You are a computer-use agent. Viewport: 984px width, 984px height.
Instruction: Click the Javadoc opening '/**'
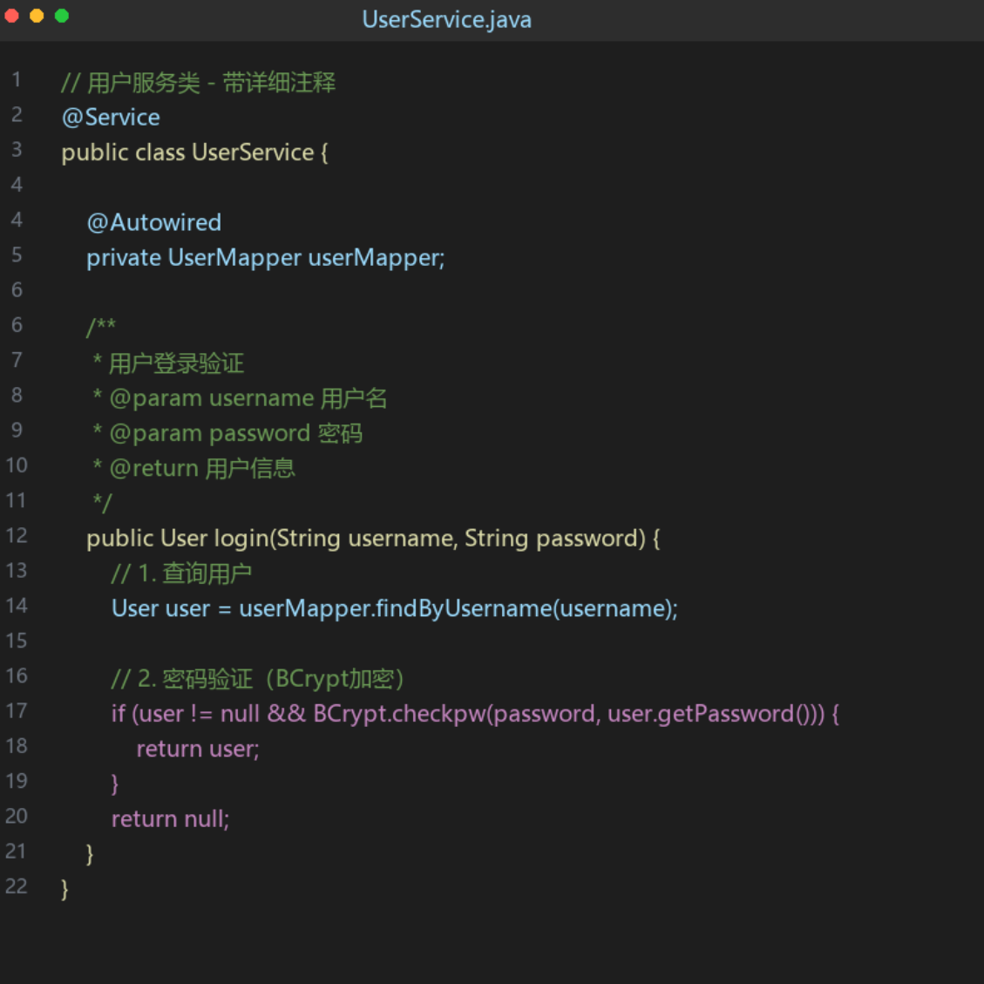coord(101,326)
